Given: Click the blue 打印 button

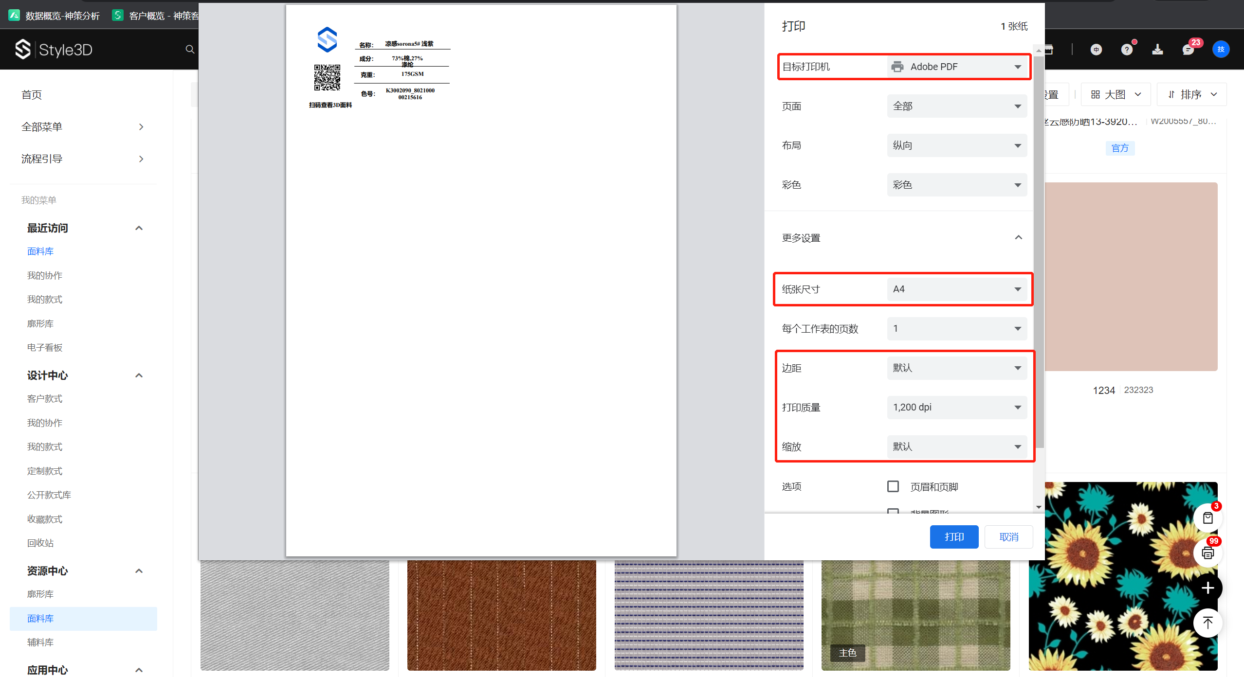Looking at the screenshot, I should coord(954,537).
